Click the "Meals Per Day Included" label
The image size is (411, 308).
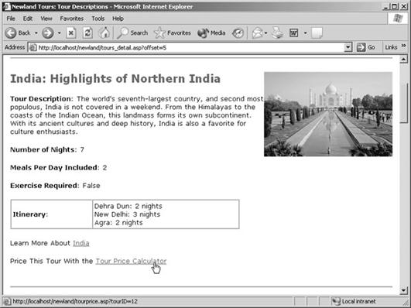pos(53,168)
